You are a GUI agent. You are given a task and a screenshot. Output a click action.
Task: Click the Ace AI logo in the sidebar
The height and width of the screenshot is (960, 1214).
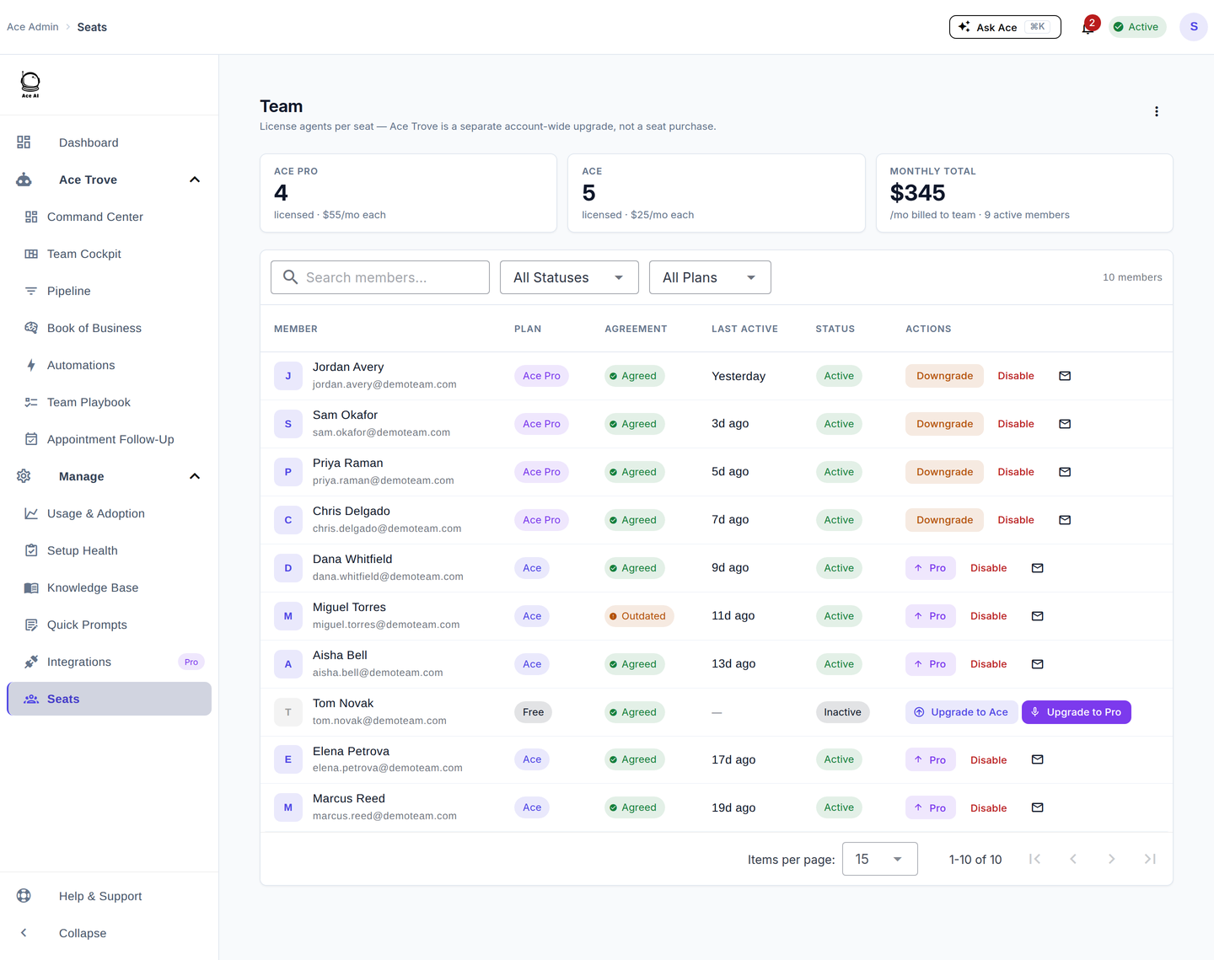(x=30, y=84)
